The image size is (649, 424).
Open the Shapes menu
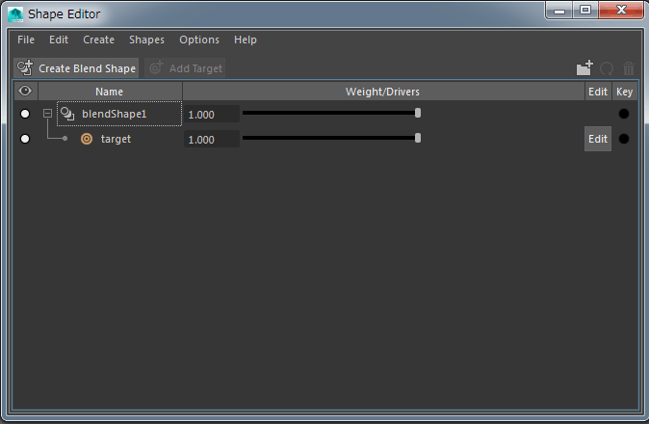coord(146,40)
